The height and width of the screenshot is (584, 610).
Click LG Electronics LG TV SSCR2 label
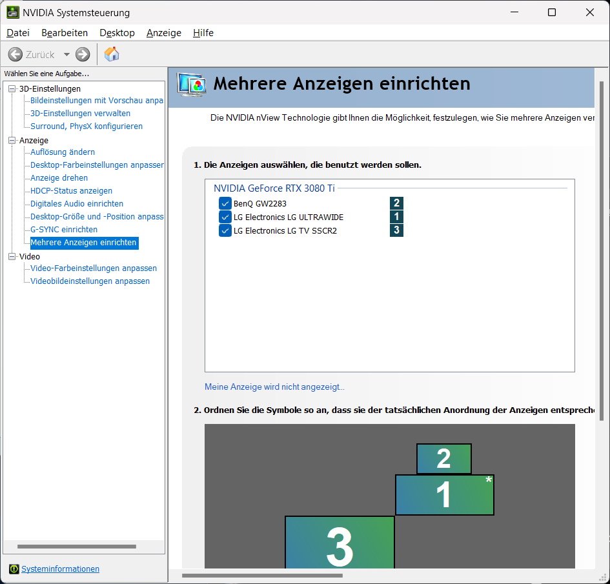click(285, 231)
